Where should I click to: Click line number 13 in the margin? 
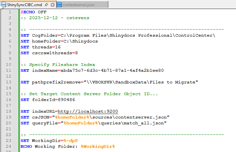(x=10, y=82)
